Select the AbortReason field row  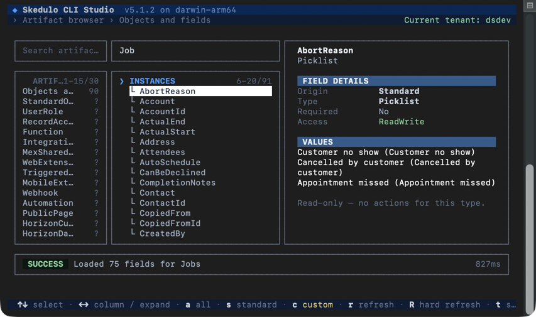200,91
